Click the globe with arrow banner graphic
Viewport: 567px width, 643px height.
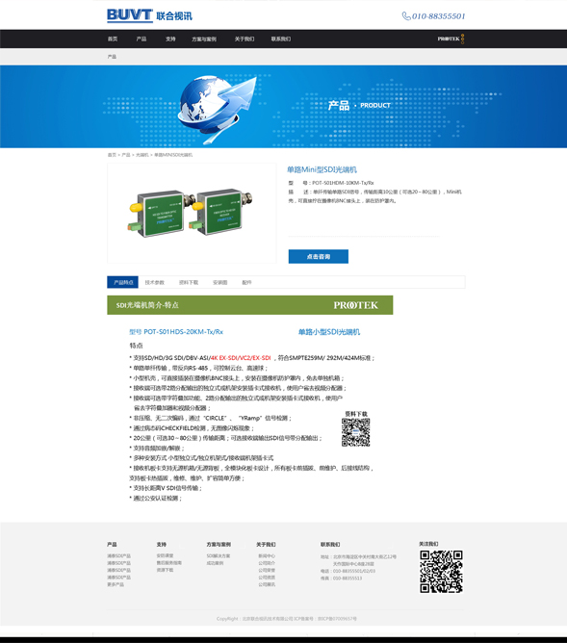(x=217, y=107)
